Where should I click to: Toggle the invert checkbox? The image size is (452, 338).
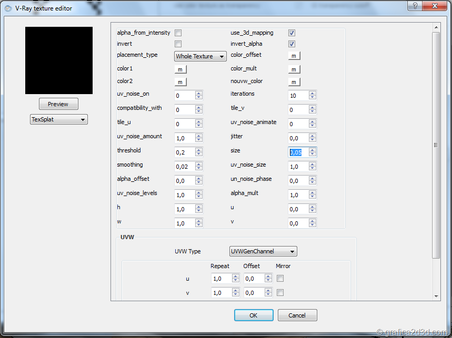[x=178, y=44]
